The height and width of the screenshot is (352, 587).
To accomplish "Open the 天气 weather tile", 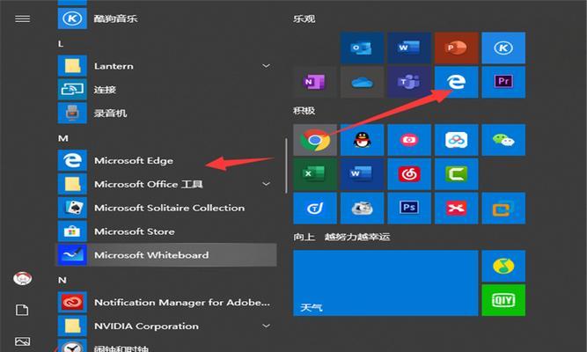I will tap(385, 282).
